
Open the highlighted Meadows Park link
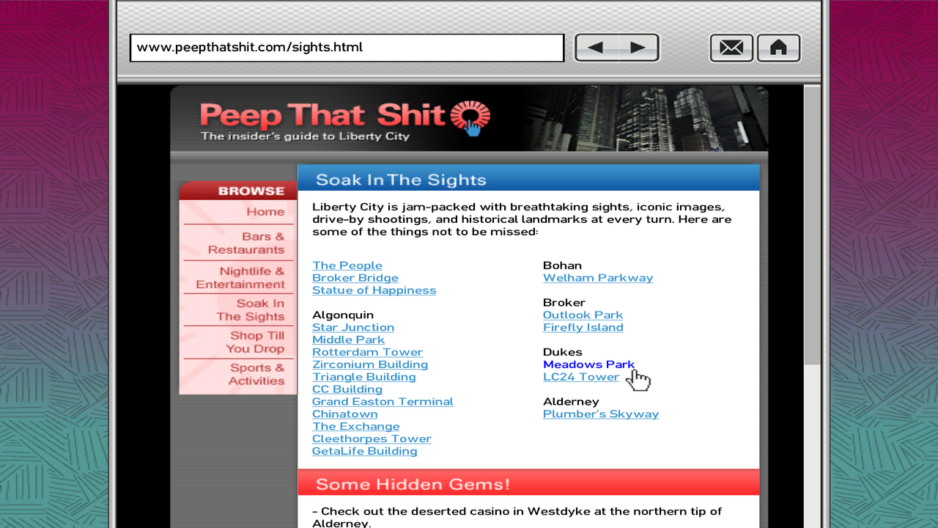click(589, 364)
